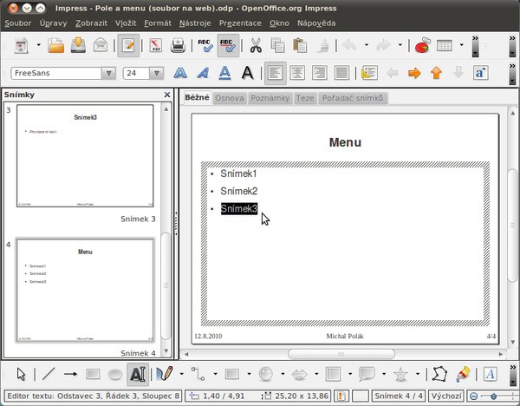Open a file with the folder icon
520x406 pixels.
point(55,45)
